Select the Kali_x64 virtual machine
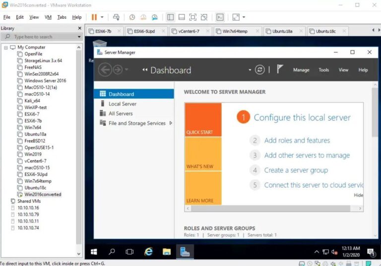Viewport: 381px width, 266px height. (32, 101)
